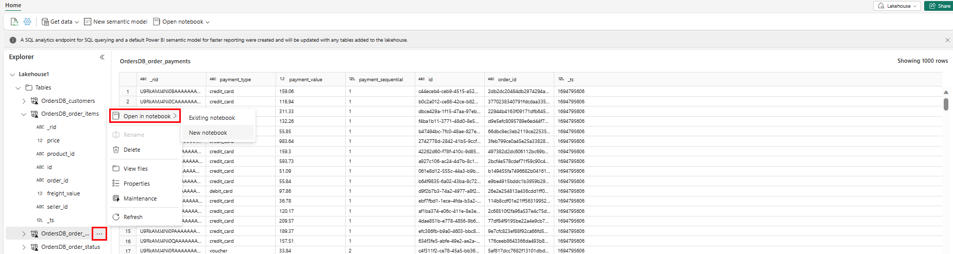Click New semantic model button
The width and height of the screenshot is (953, 254).
[x=116, y=22]
